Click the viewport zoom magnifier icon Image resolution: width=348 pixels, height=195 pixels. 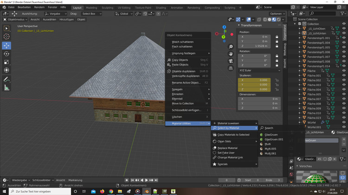point(231,47)
